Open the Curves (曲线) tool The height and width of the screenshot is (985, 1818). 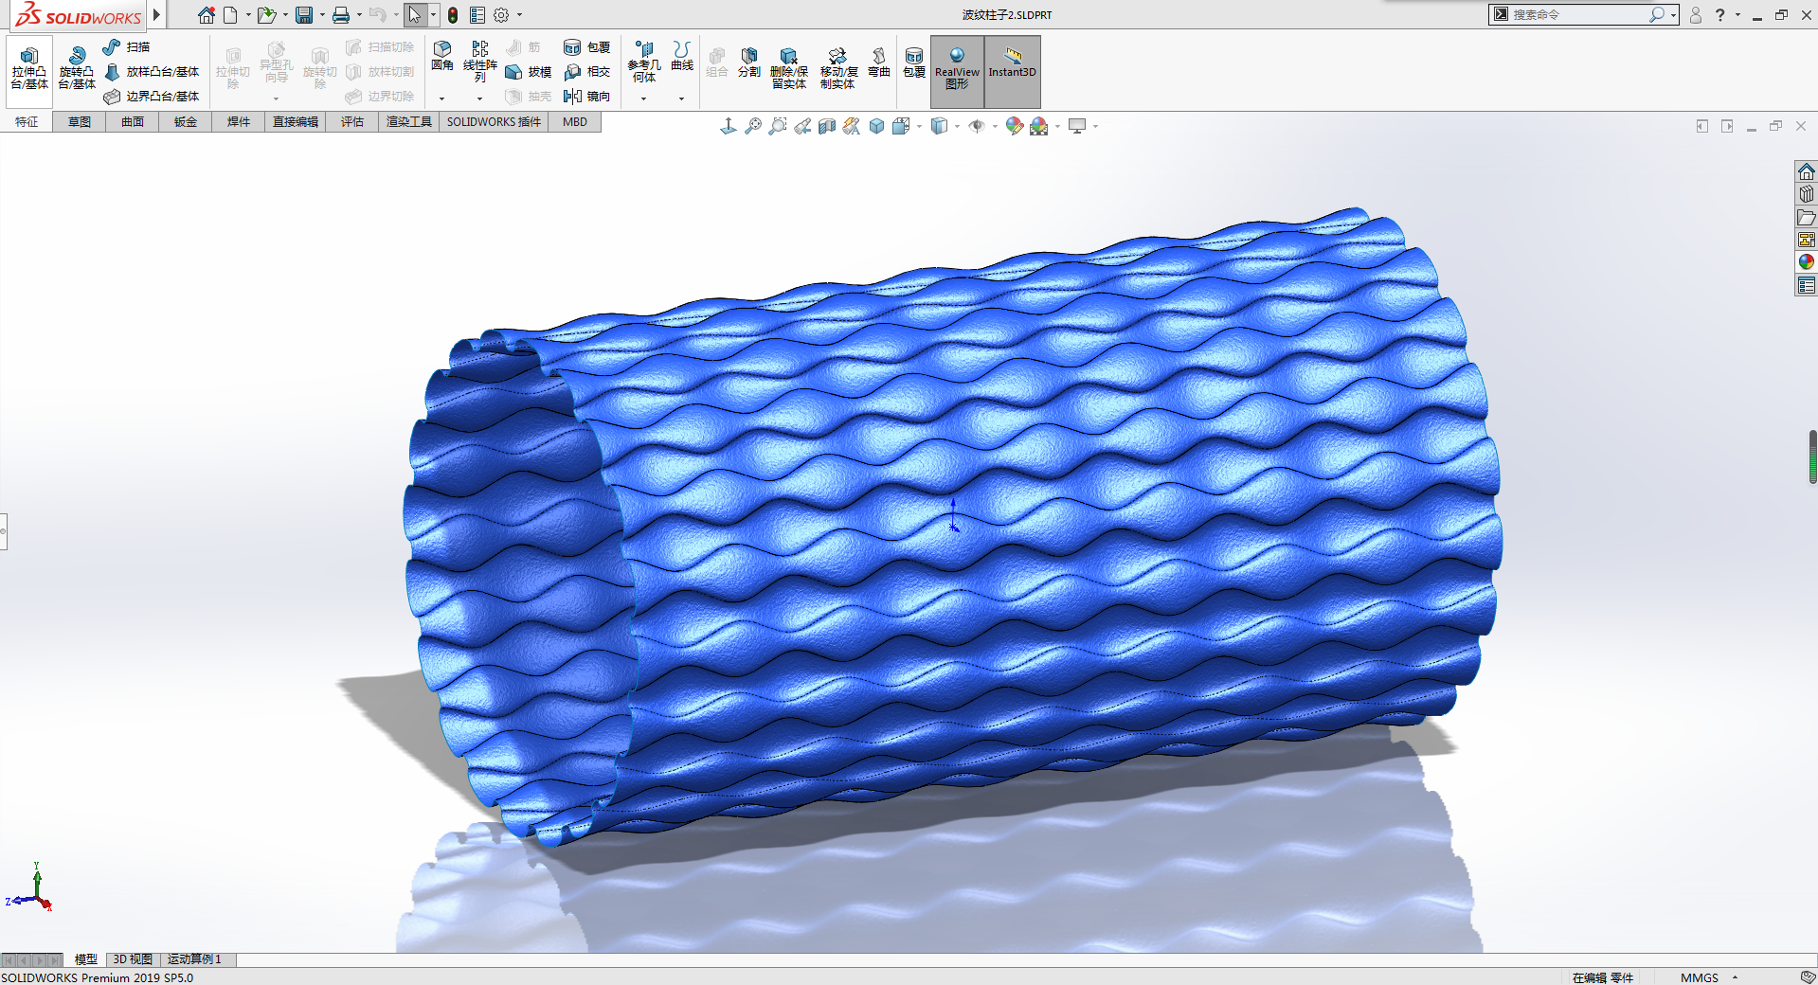click(682, 56)
